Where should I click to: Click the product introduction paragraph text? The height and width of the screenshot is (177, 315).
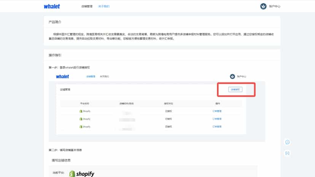[161, 36]
